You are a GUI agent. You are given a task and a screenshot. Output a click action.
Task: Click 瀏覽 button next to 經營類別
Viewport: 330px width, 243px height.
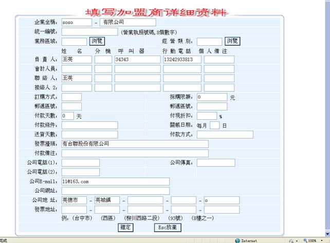(x=232, y=41)
